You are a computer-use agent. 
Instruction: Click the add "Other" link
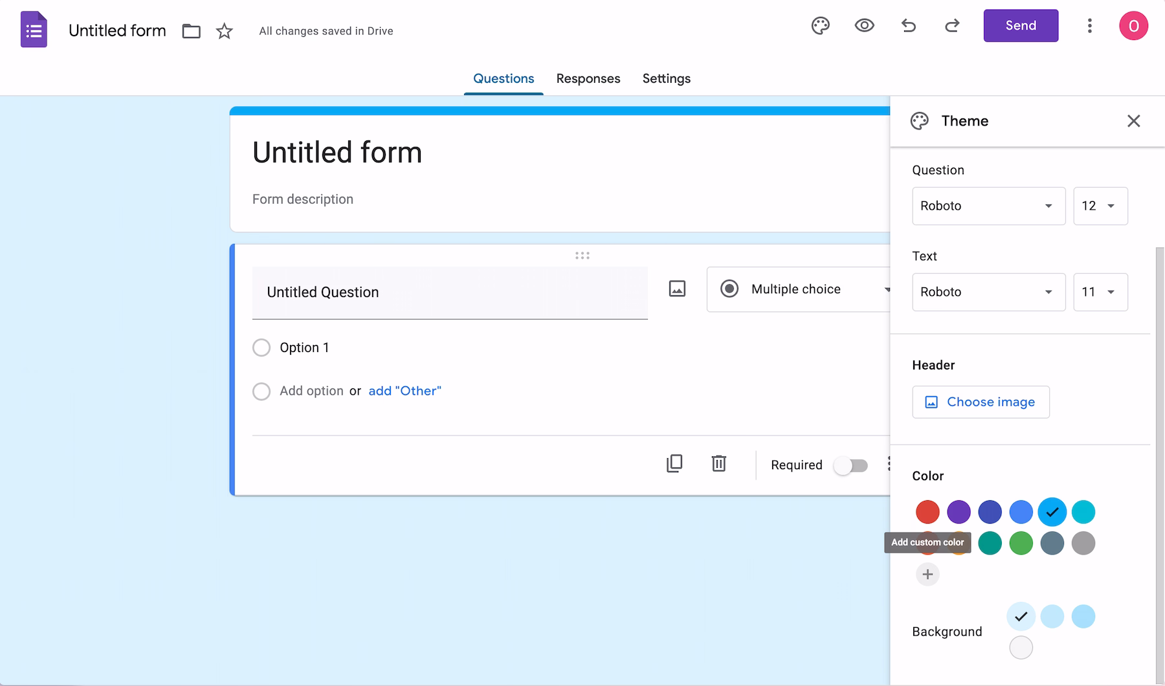[404, 391]
